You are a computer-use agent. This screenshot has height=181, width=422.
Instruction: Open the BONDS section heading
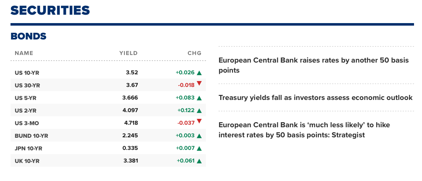point(28,37)
